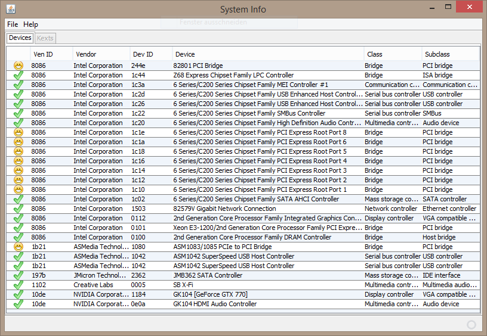Sort by the Subclass column header
The image size is (487, 336).
point(451,54)
